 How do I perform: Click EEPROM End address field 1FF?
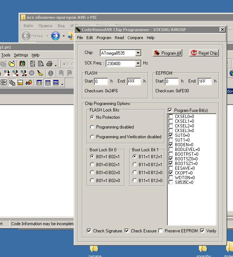[205, 81]
